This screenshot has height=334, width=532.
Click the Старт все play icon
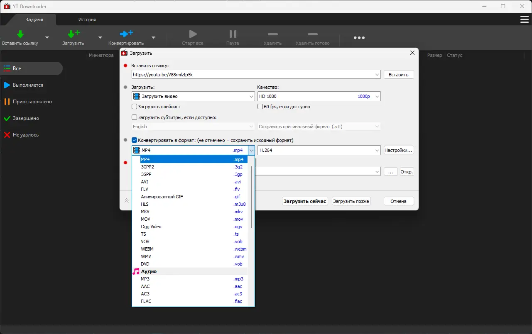coord(192,34)
